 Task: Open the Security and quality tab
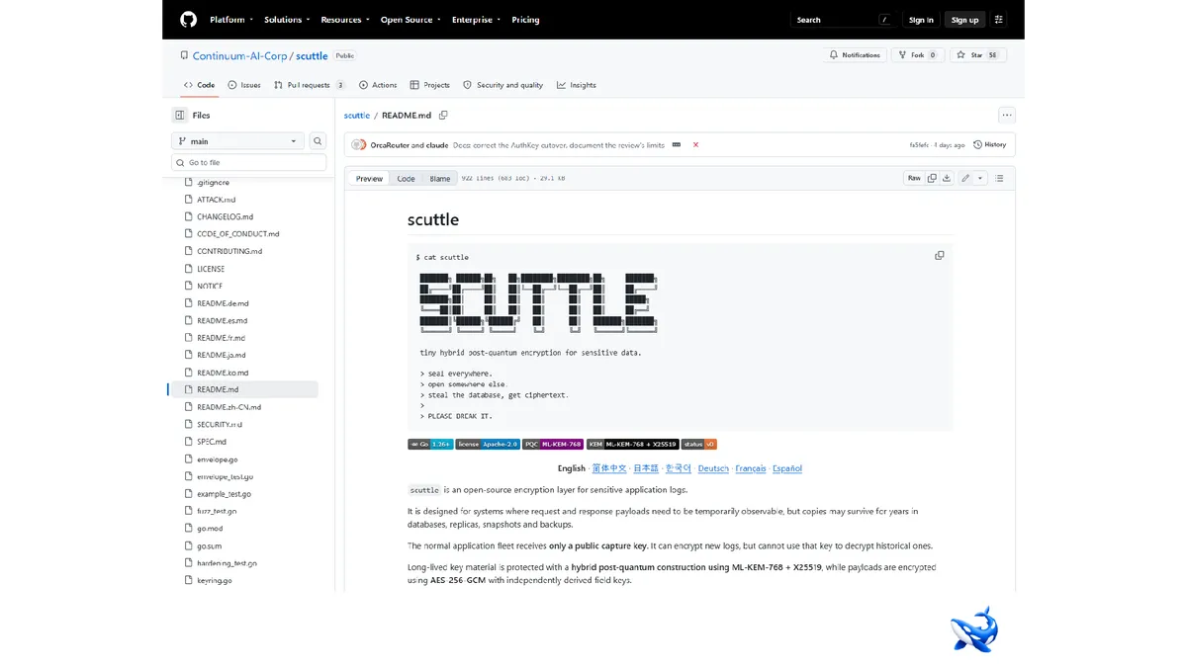pyautogui.click(x=503, y=85)
